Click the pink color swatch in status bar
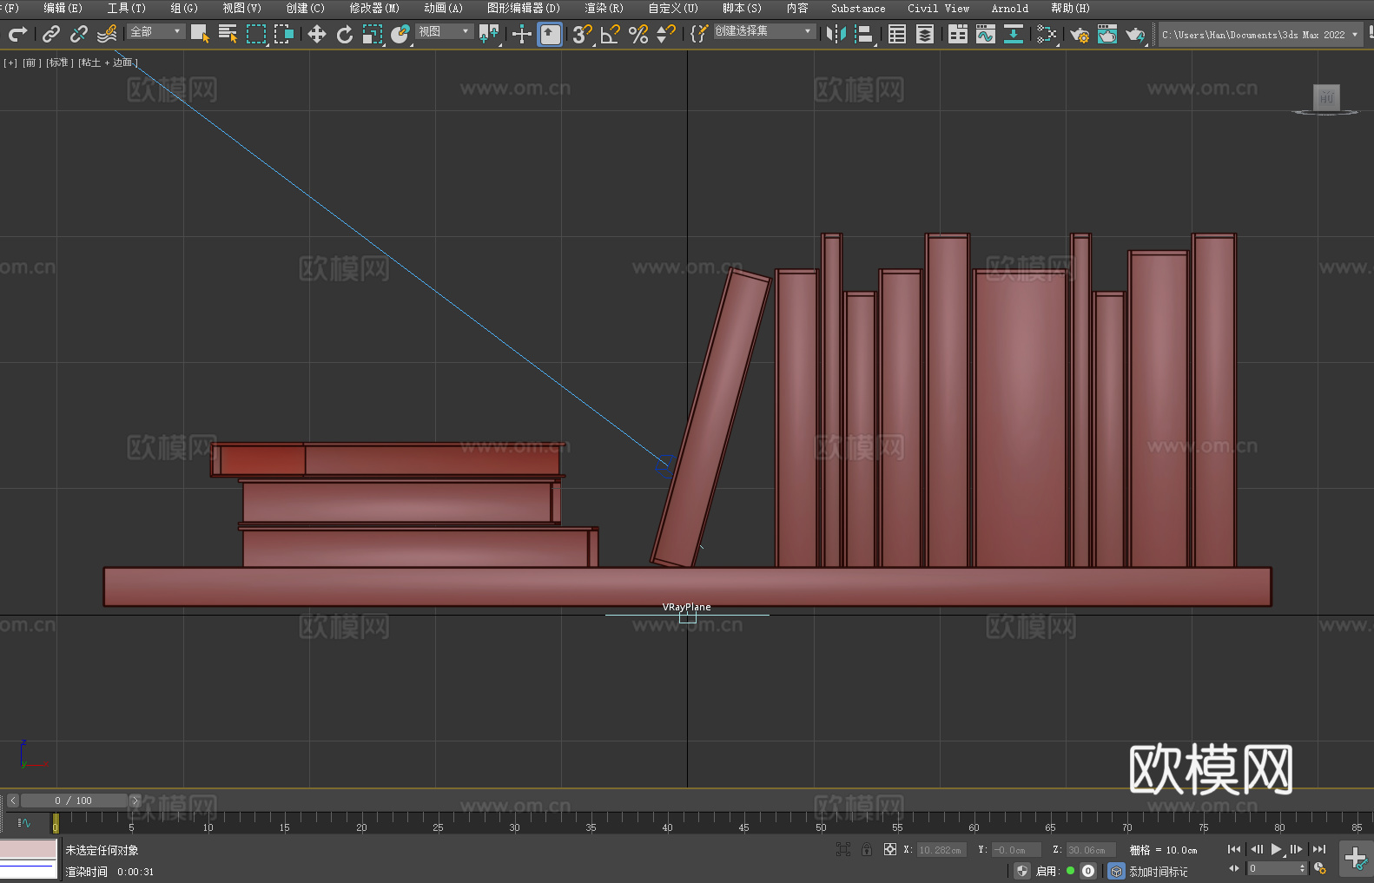Viewport: 1374px width, 883px height. pos(28,848)
